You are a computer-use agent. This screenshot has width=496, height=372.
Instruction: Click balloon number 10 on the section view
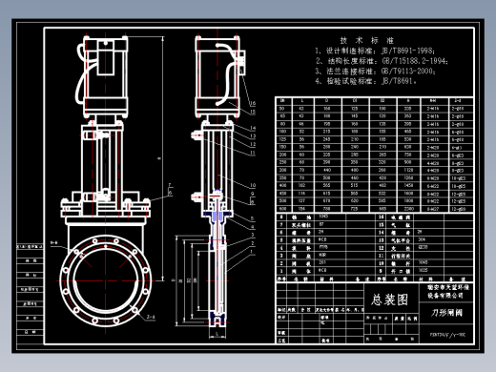pos(253,185)
